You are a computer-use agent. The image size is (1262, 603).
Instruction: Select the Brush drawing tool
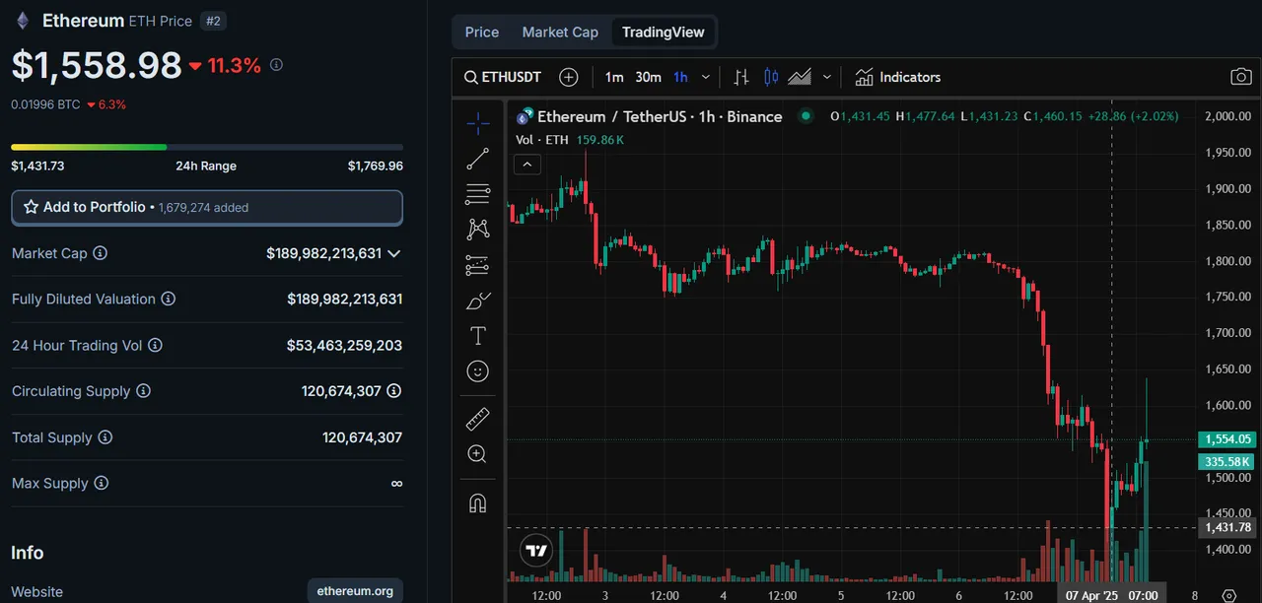click(x=478, y=301)
